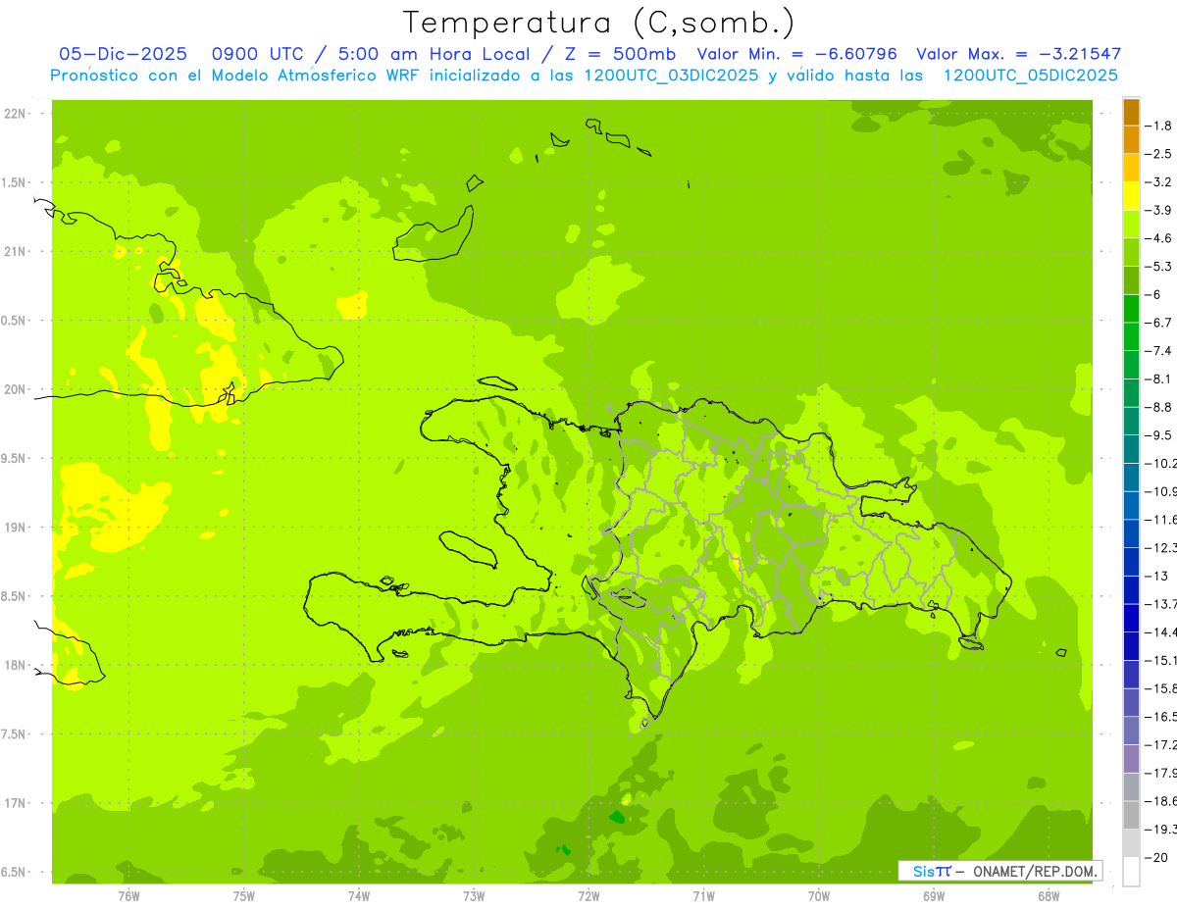Click the '-2.5' colorbar value label
The image size is (1177, 909).
click(1159, 154)
